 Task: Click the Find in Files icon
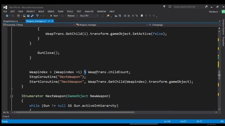coord(108,16)
